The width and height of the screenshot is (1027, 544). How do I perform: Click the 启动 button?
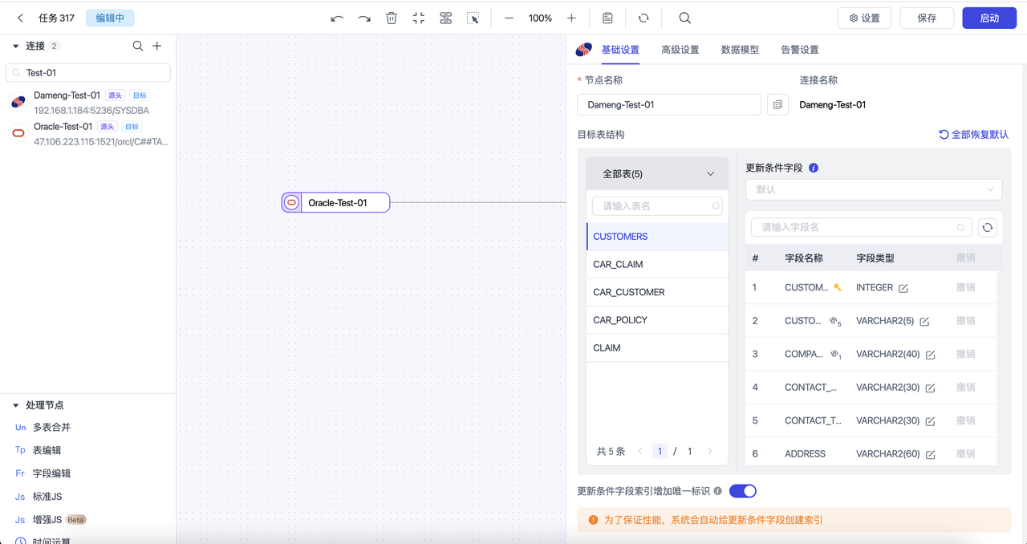[989, 18]
